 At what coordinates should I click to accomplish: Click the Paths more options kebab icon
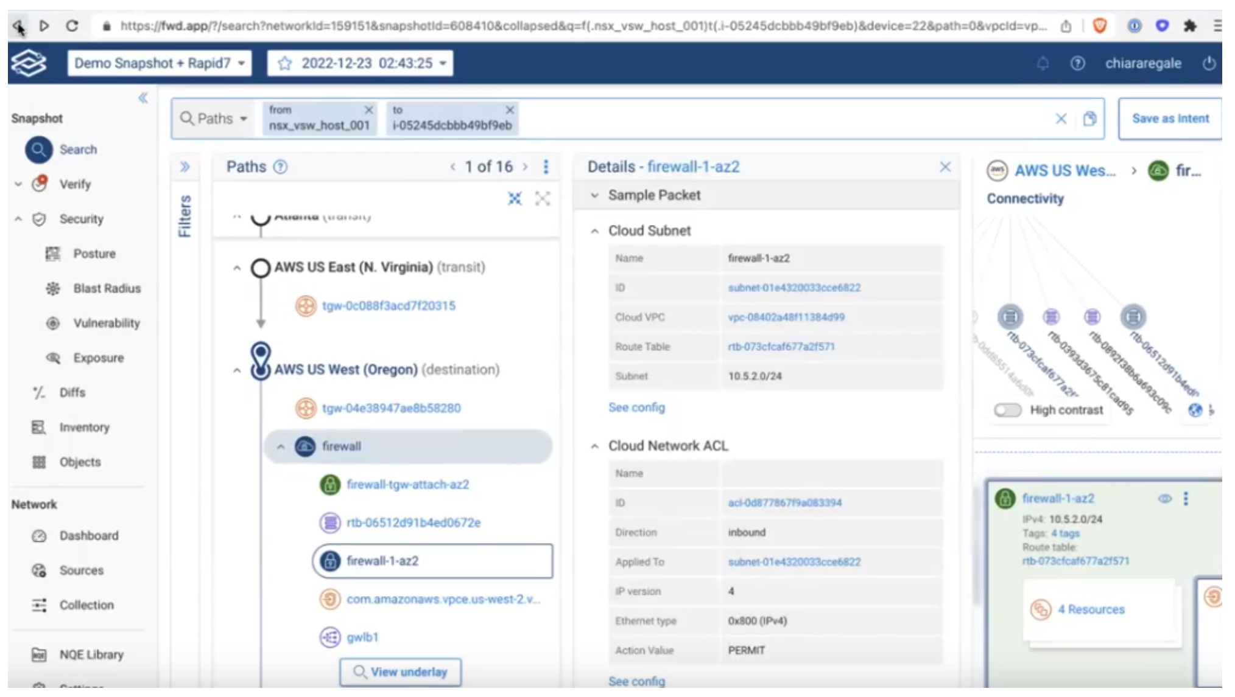tap(546, 167)
